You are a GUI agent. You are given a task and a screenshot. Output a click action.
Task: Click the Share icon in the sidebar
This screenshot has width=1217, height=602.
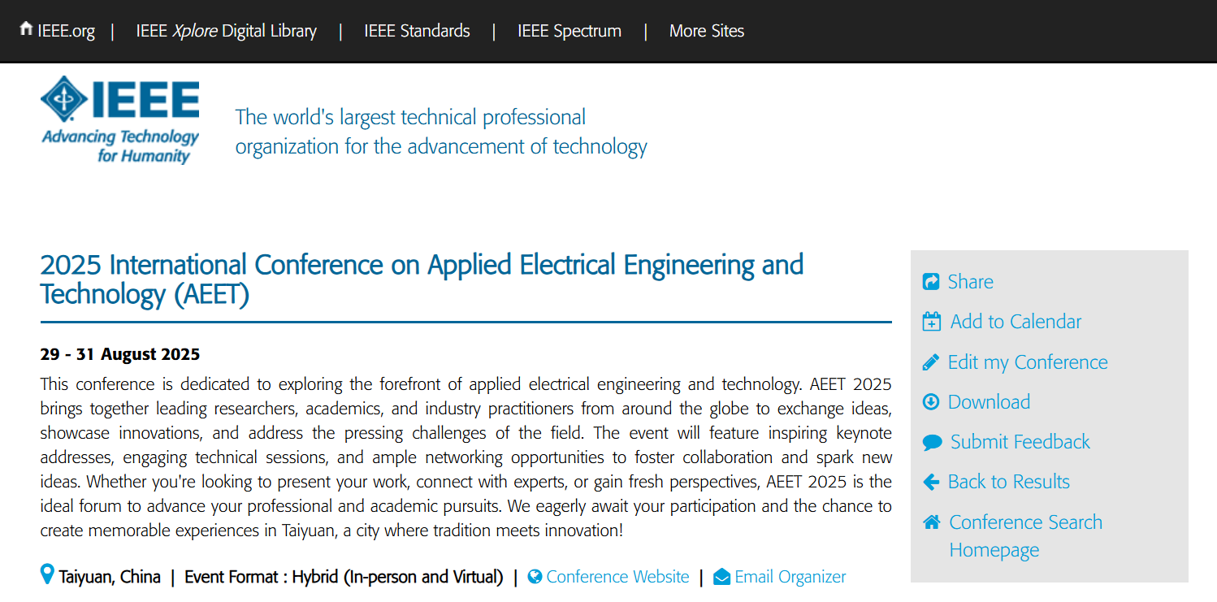(931, 280)
